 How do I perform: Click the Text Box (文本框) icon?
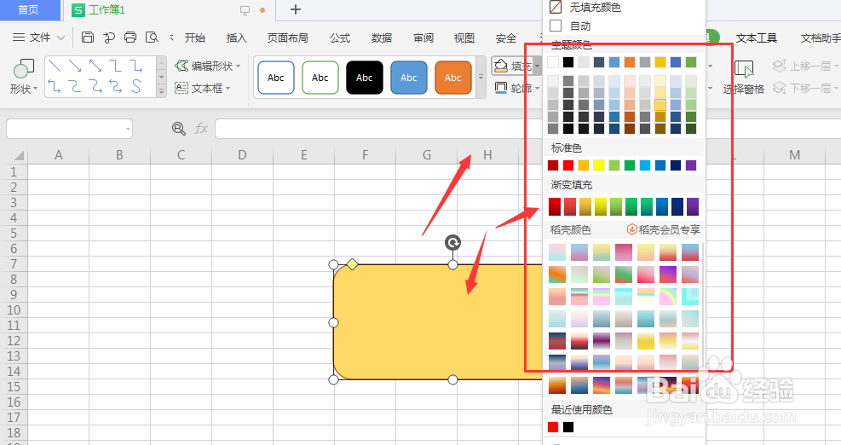coord(181,88)
